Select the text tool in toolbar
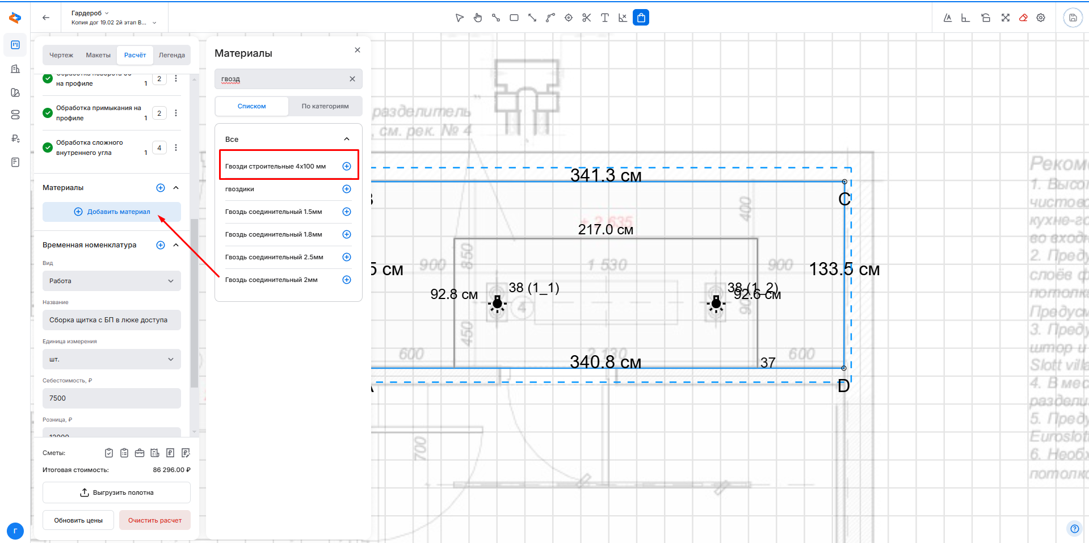 [x=604, y=18]
